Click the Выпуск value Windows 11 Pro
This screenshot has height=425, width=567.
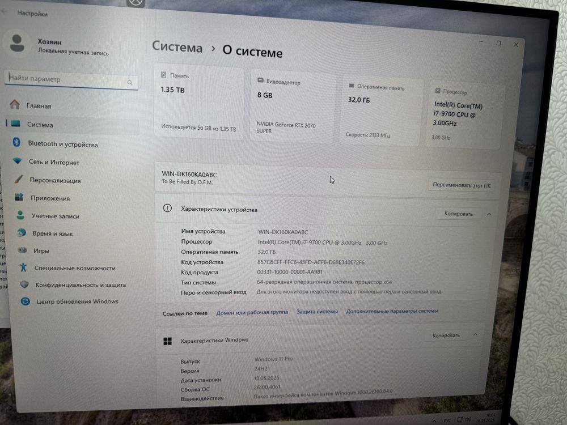coord(273,359)
